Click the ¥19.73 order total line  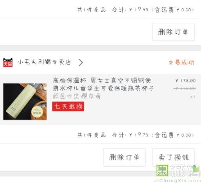[x=136, y=135]
